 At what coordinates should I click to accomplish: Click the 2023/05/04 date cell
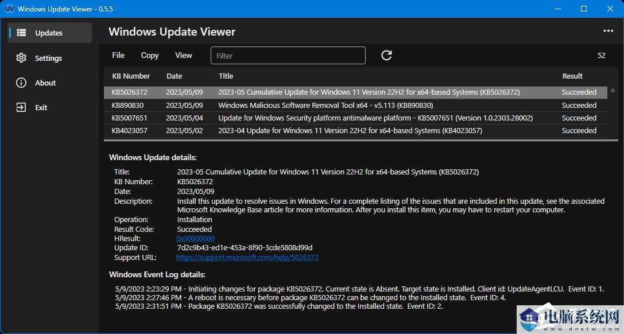[184, 118]
